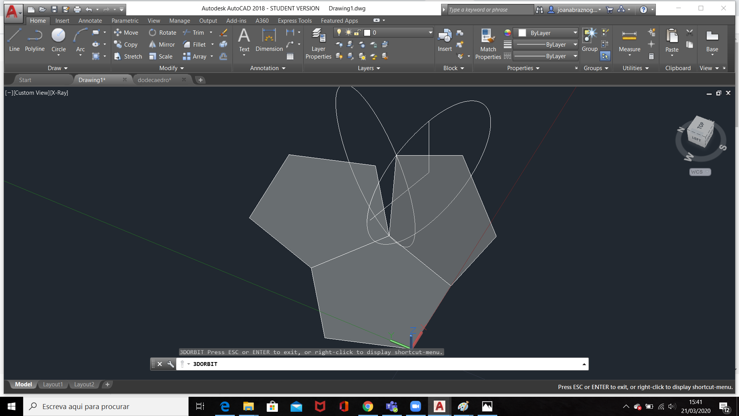Choose the Mirror tool

click(x=162, y=45)
